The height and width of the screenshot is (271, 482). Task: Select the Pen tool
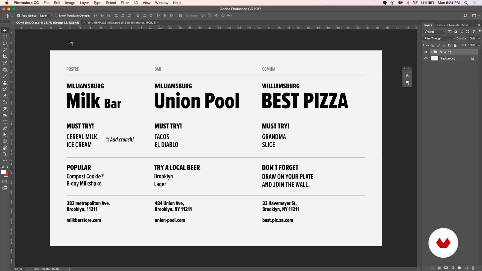click(x=5, y=128)
